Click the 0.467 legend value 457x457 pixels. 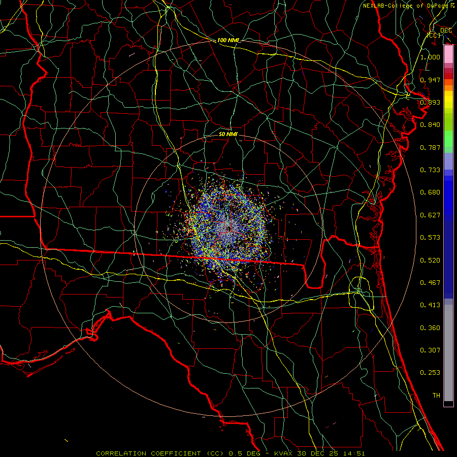430,283
